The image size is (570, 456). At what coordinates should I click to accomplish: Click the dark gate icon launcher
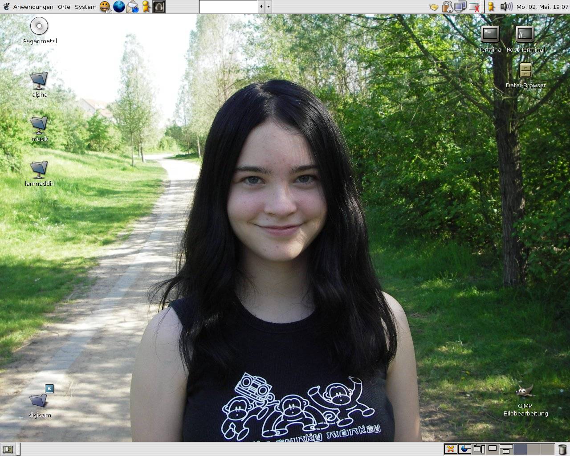[x=159, y=7]
